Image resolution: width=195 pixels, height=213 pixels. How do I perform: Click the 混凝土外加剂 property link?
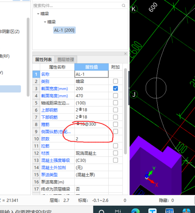53,168
